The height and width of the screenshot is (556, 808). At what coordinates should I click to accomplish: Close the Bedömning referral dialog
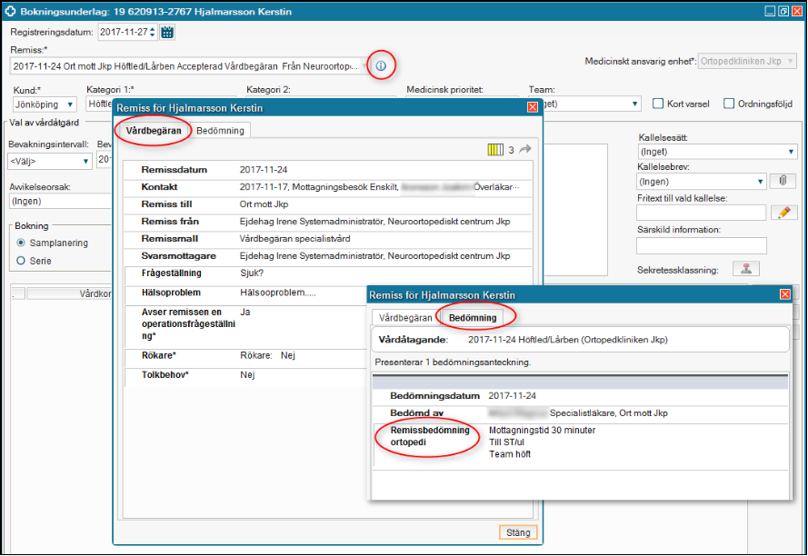pyautogui.click(x=785, y=294)
